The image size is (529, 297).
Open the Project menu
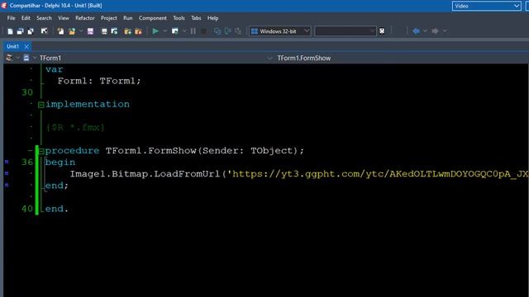[x=109, y=18]
